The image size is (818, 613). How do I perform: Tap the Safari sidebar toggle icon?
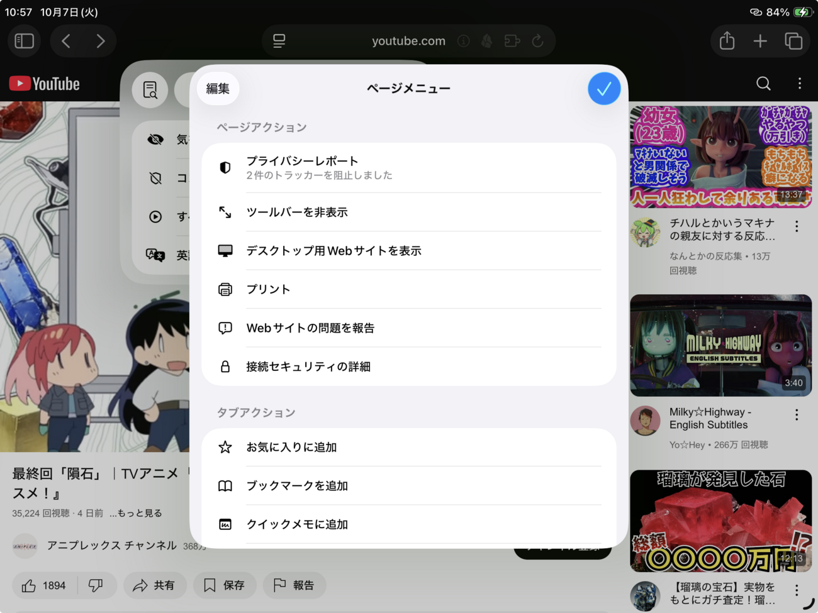[25, 41]
